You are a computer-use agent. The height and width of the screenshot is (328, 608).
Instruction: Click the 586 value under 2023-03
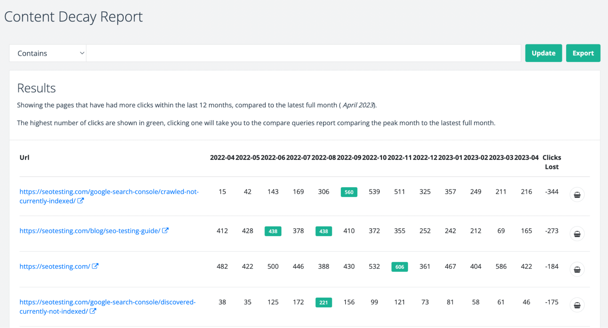[x=501, y=266]
